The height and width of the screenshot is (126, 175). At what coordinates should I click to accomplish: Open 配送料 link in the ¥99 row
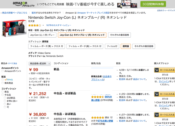coord(122,79)
